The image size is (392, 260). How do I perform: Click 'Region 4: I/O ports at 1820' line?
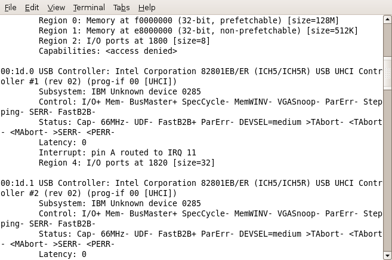(x=126, y=163)
